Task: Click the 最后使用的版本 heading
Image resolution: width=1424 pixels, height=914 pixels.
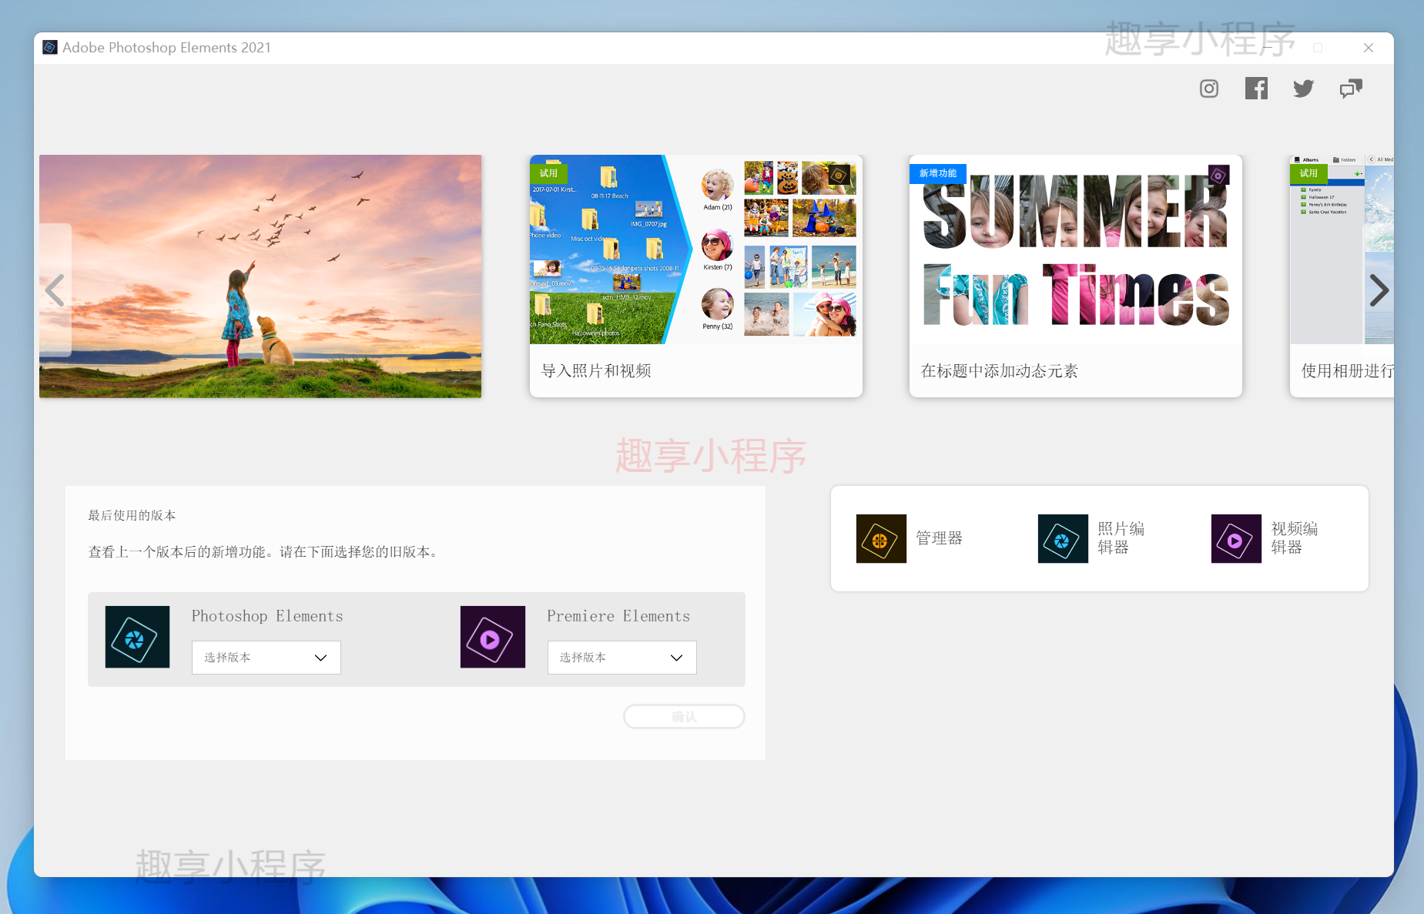Action: (x=132, y=515)
